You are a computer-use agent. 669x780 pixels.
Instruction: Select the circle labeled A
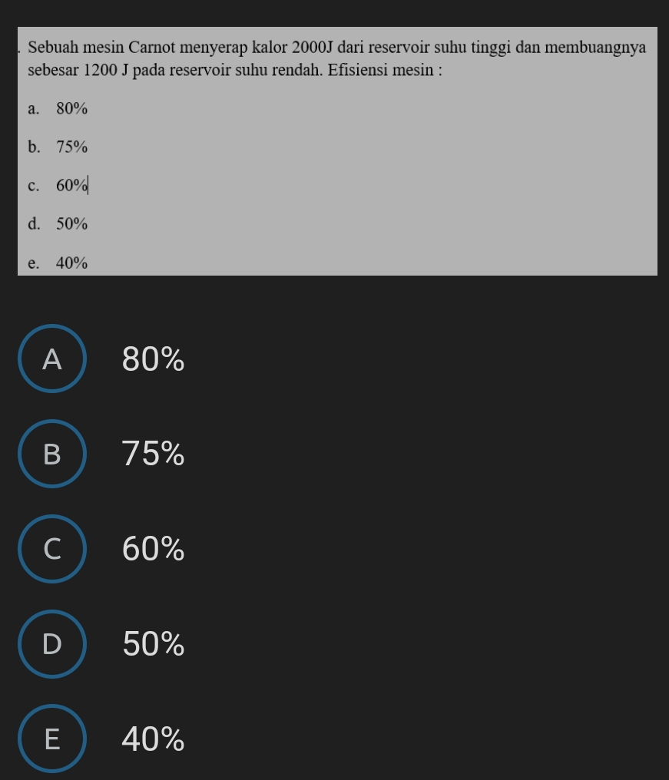click(x=51, y=359)
